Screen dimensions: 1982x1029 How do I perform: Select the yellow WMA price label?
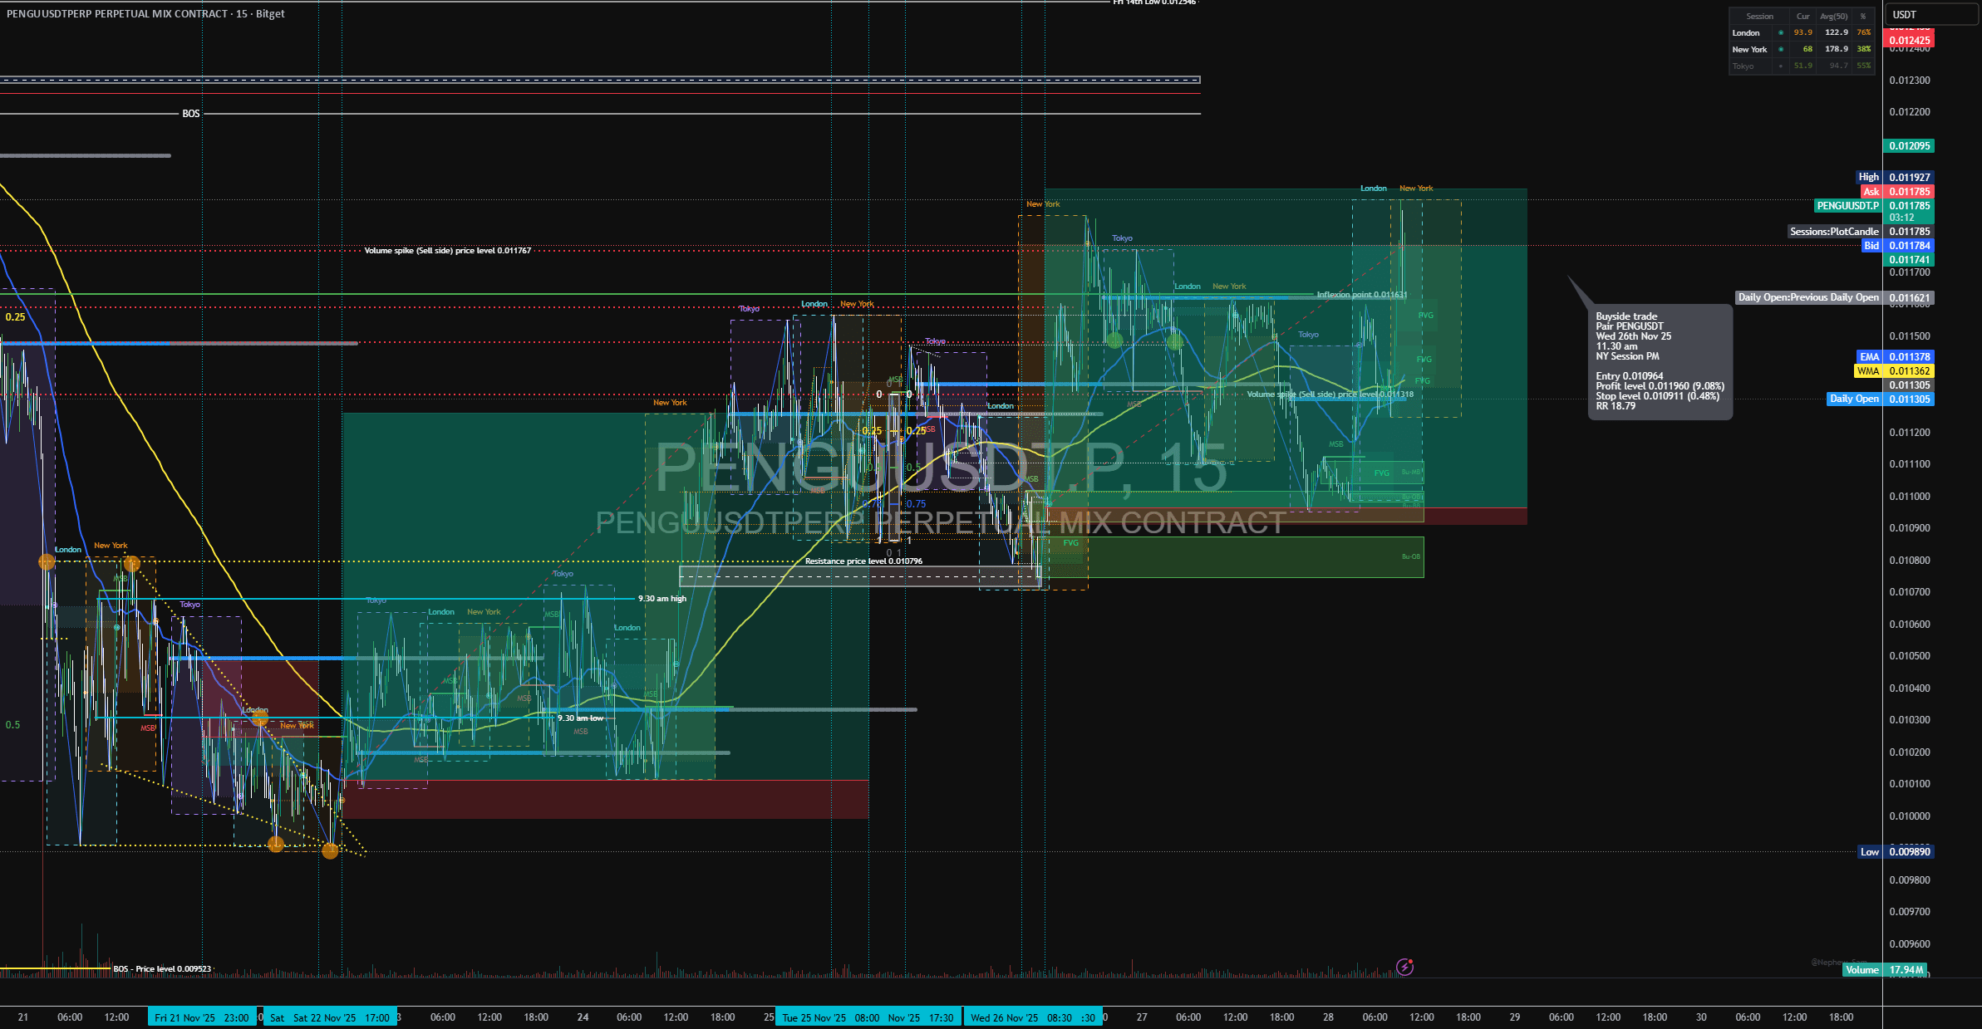(x=1894, y=371)
